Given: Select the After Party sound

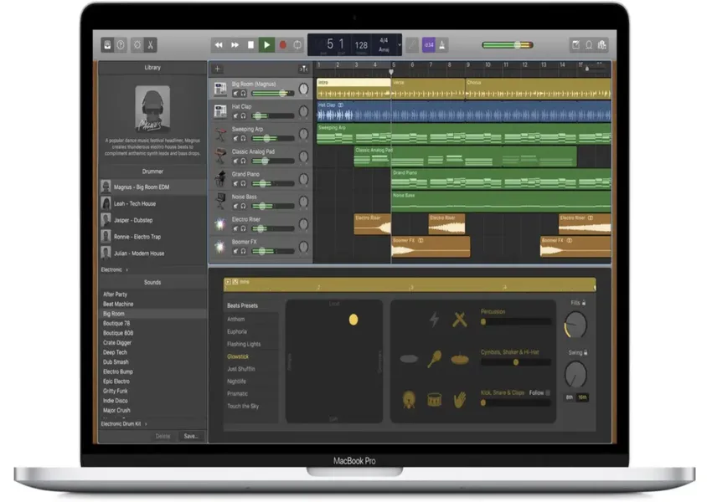Looking at the screenshot, I should [115, 295].
